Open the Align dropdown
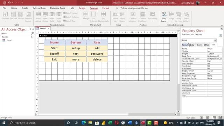This screenshot has width=224, height=126. tap(171, 17)
